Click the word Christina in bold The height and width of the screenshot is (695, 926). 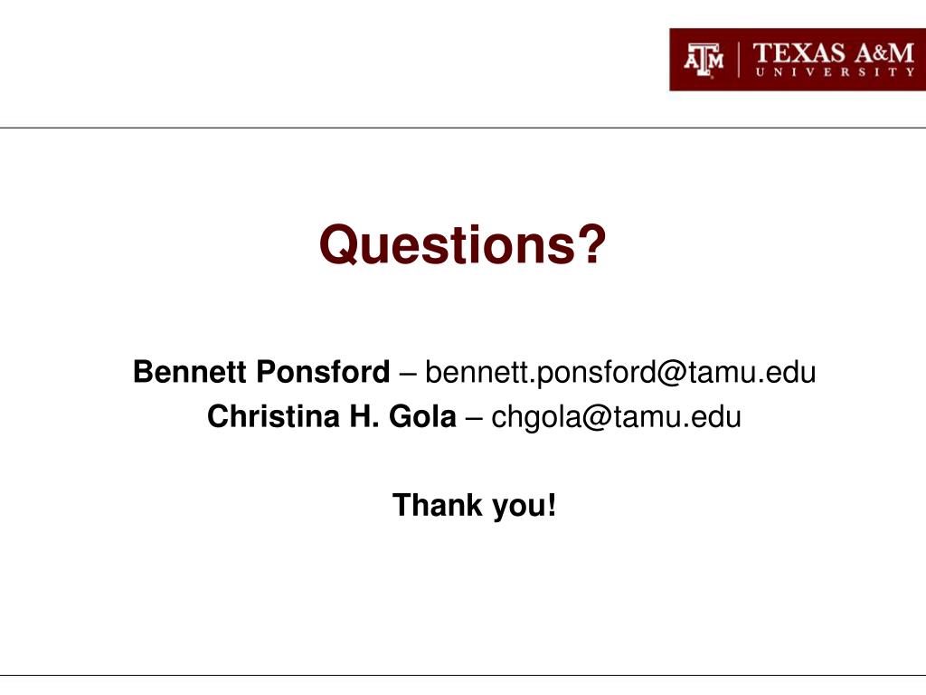(x=273, y=416)
